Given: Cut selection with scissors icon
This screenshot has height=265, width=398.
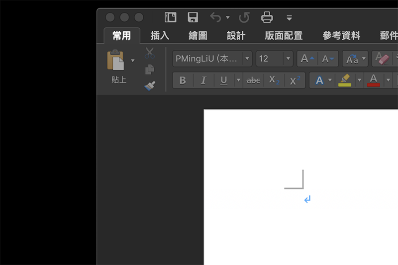Looking at the screenshot, I should coord(150,53).
